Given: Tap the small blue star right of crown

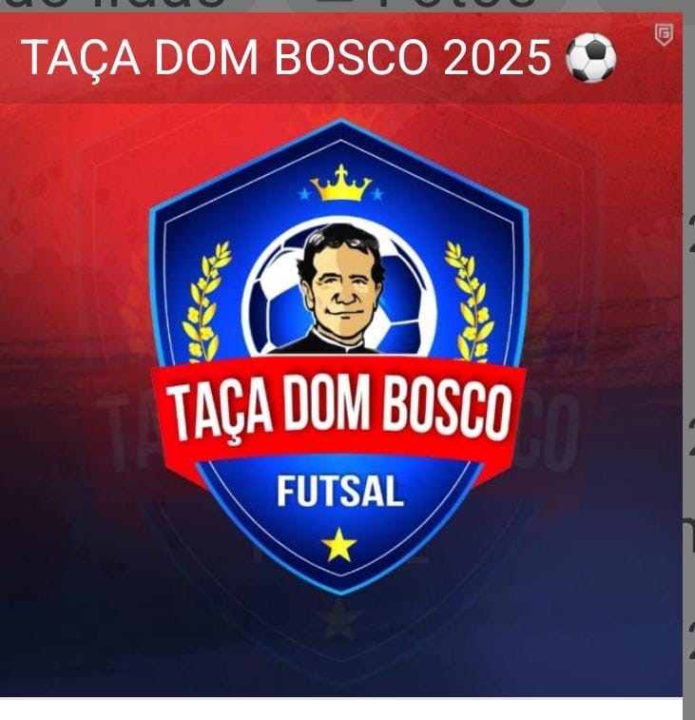Looking at the screenshot, I should pyautogui.click(x=377, y=195).
